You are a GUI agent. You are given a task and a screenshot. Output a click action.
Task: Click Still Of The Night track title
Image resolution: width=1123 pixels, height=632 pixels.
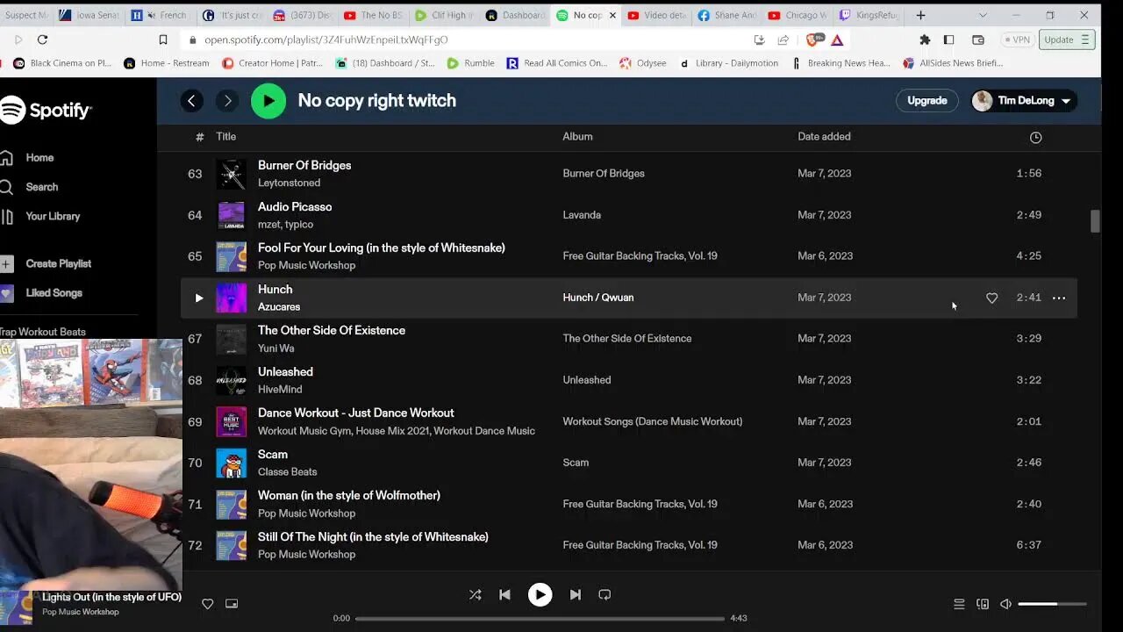pos(373,537)
